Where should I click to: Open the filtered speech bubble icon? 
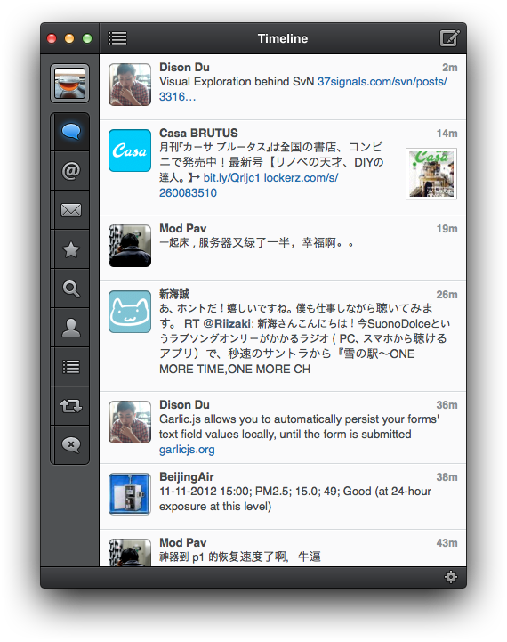pyautogui.click(x=71, y=444)
